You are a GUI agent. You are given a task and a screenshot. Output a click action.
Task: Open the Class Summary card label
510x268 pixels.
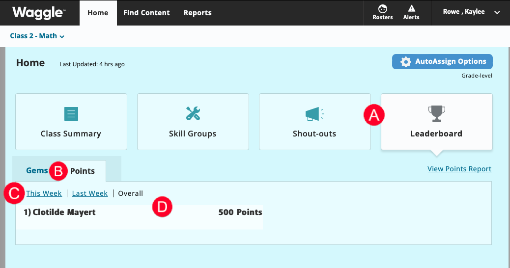71,134
